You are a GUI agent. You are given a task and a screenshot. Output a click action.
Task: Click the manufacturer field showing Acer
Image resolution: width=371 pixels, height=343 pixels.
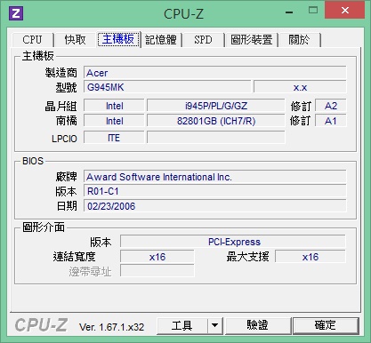click(215, 73)
